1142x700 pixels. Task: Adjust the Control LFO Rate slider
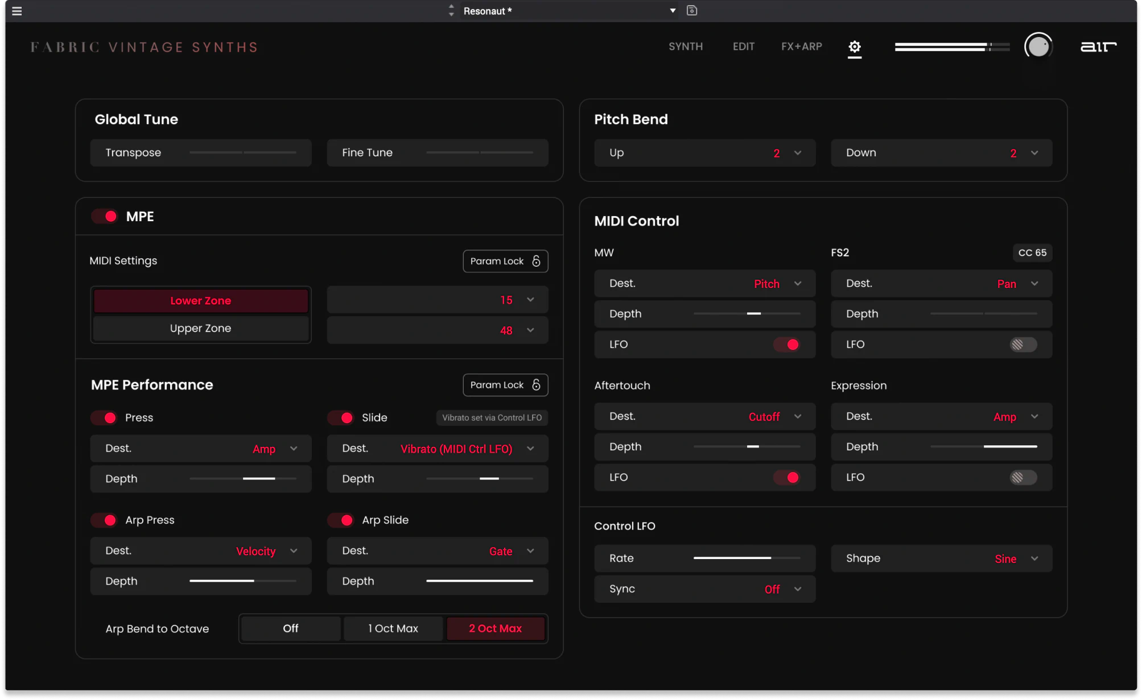pyautogui.click(x=746, y=558)
